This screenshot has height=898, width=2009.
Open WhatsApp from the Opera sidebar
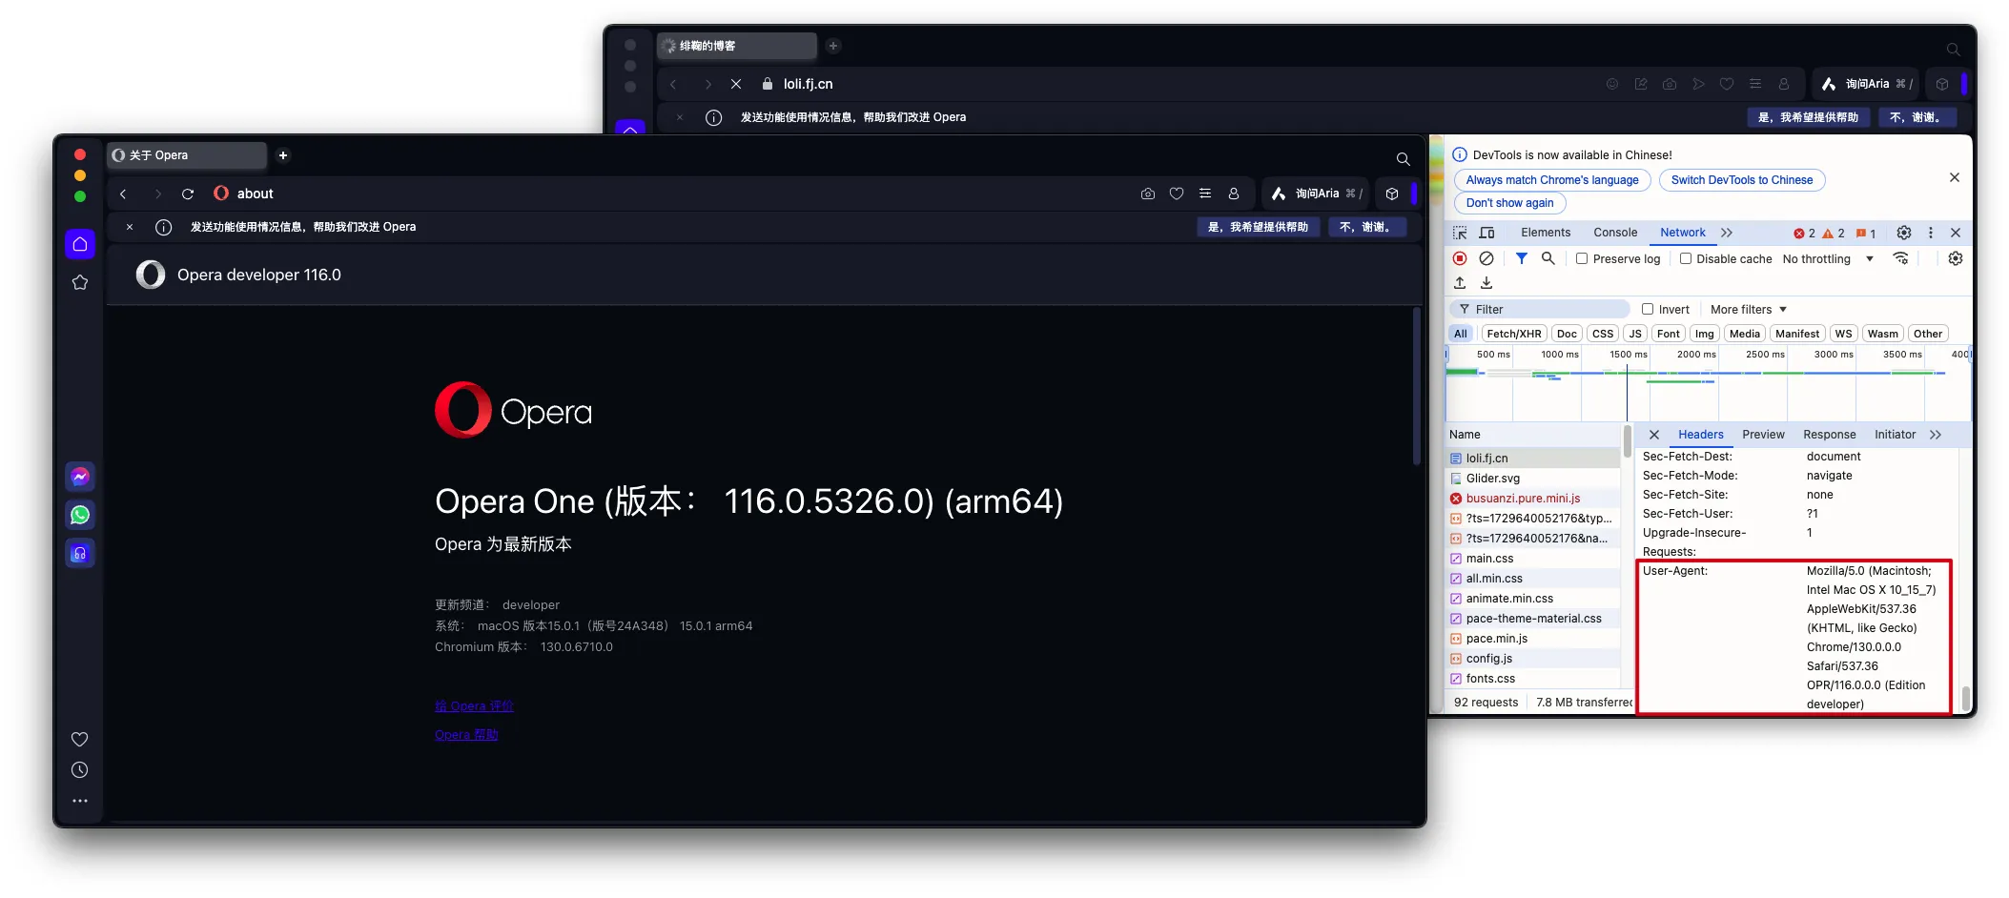[80, 515]
